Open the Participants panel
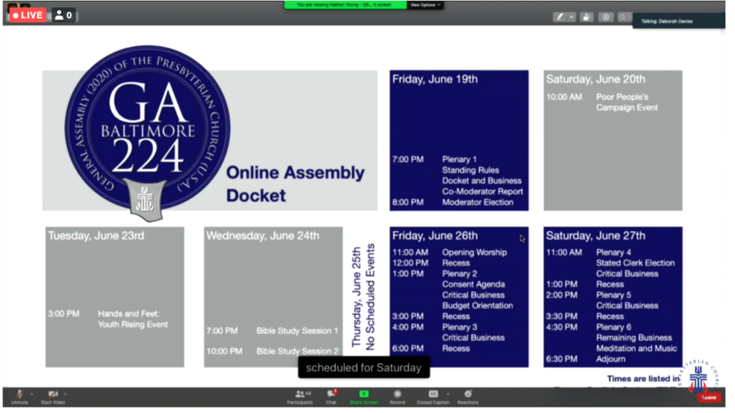The width and height of the screenshot is (735, 413). 299,394
